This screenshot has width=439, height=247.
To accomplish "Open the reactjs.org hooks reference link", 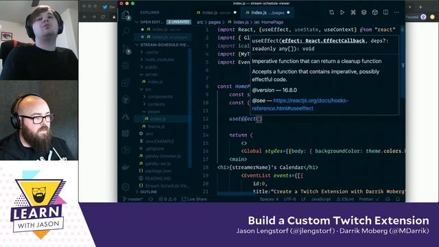I will pyautogui.click(x=300, y=104).
